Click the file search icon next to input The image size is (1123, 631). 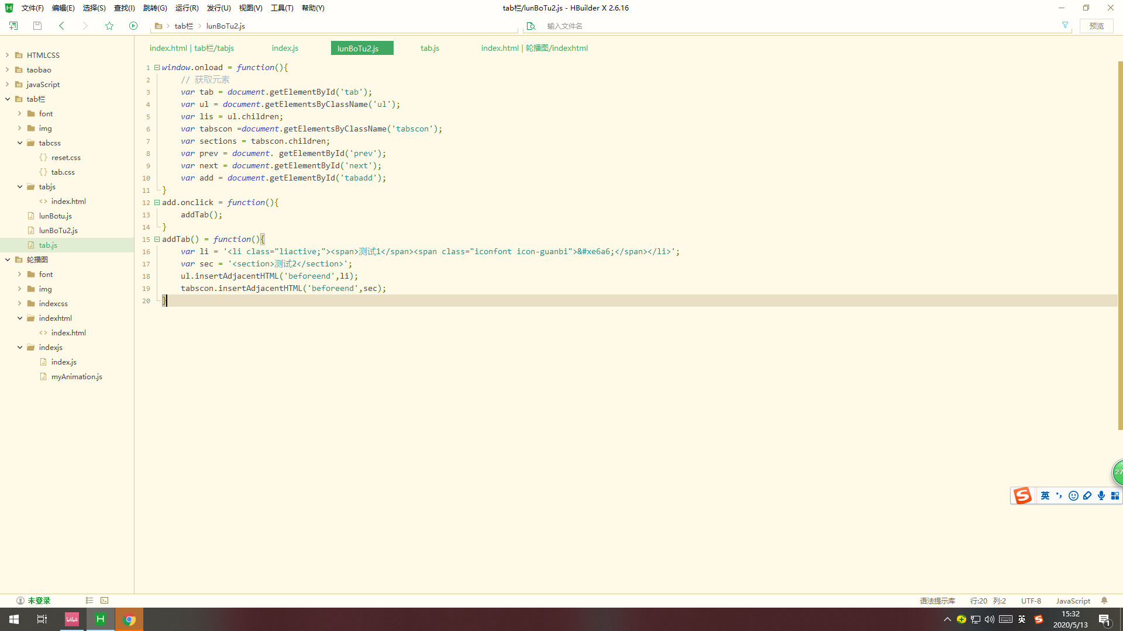tap(531, 26)
